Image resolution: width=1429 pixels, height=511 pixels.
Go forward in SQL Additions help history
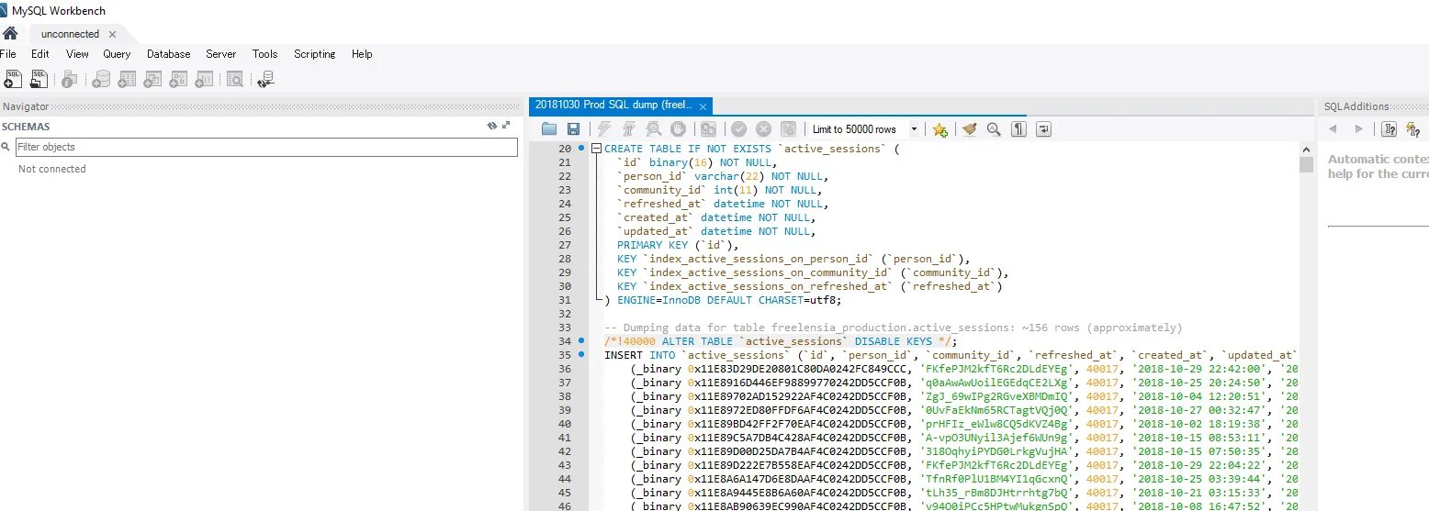click(x=1358, y=129)
